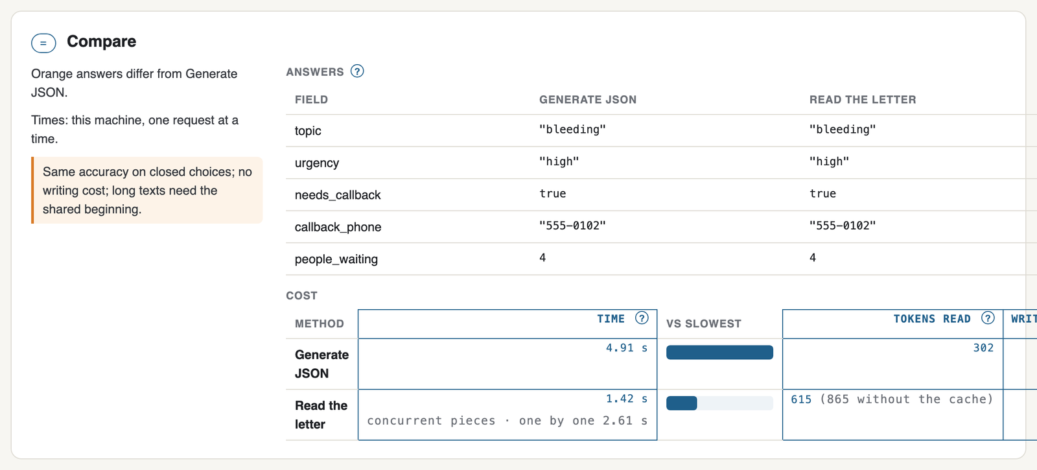Click the 615 tokens read value
1037x470 pixels.
(x=801, y=399)
